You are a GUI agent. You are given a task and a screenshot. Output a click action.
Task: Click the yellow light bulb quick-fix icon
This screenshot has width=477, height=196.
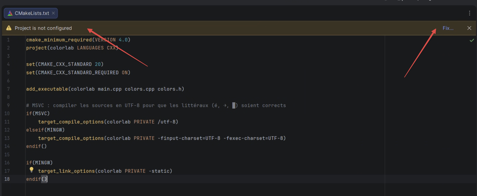tap(31, 169)
